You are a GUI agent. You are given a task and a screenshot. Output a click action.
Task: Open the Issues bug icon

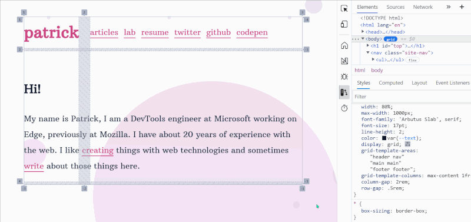pos(344,77)
